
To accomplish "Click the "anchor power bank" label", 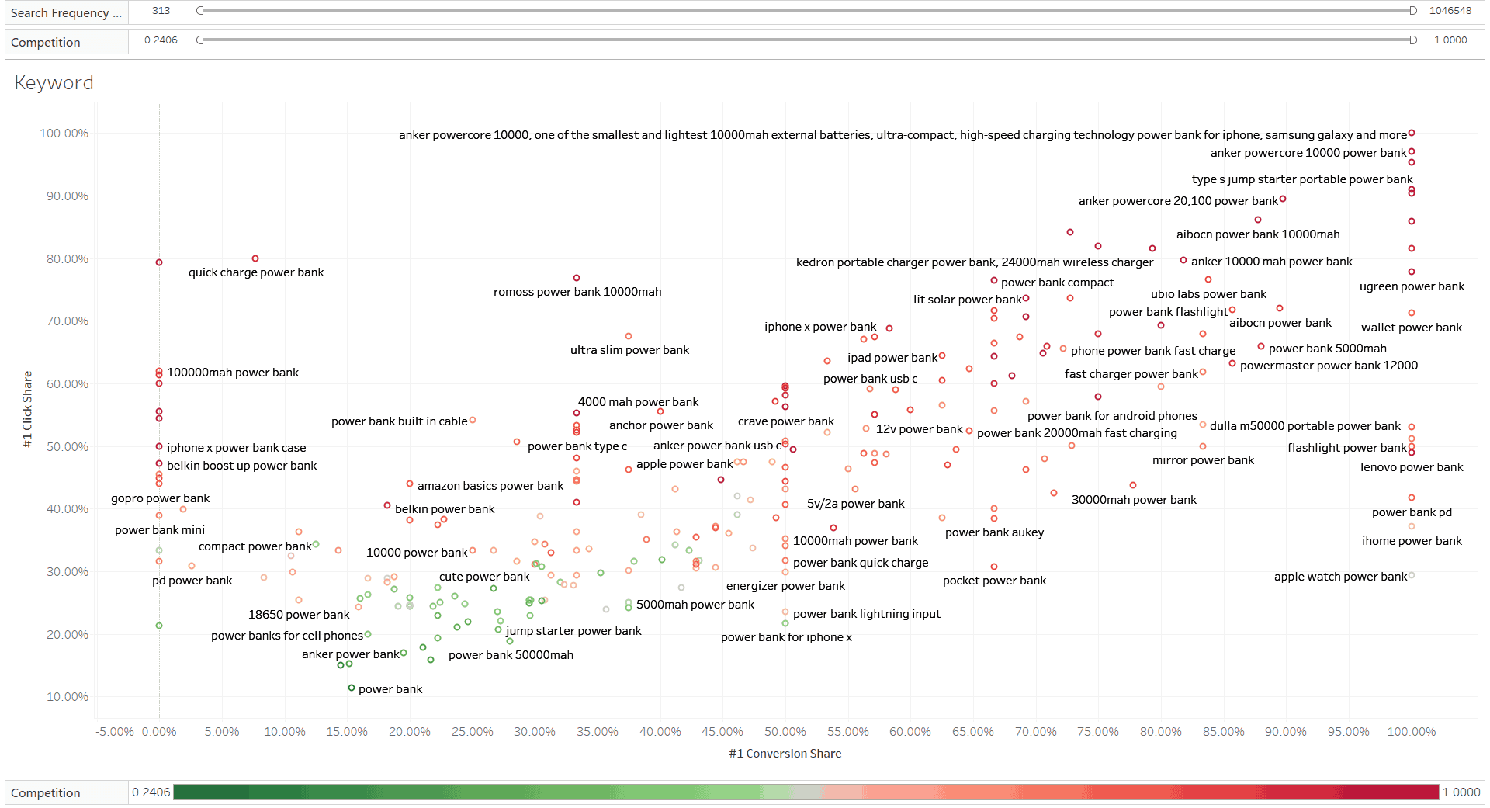I will [661, 425].
